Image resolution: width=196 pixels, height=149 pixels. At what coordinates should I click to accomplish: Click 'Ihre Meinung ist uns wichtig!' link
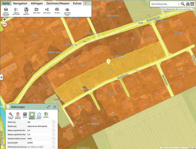tap(176, 9)
